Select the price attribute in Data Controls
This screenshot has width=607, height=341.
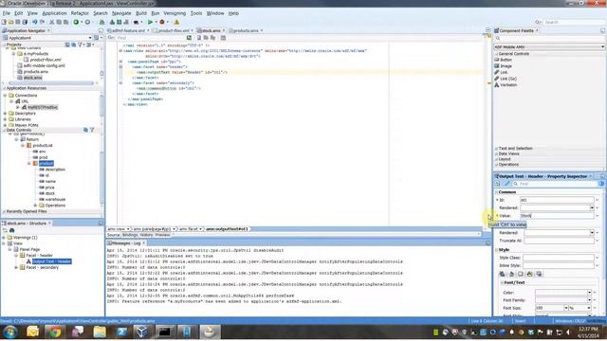click(x=49, y=188)
